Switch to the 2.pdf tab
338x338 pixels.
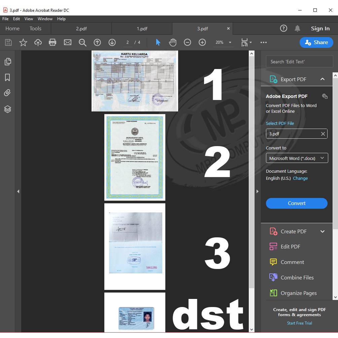(81, 29)
